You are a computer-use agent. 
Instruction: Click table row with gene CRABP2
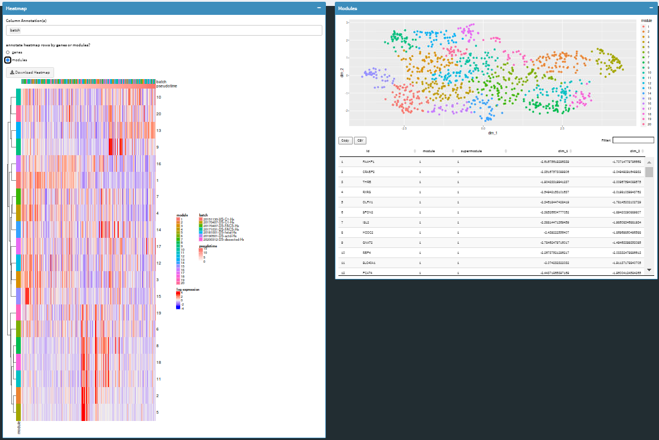coord(492,172)
